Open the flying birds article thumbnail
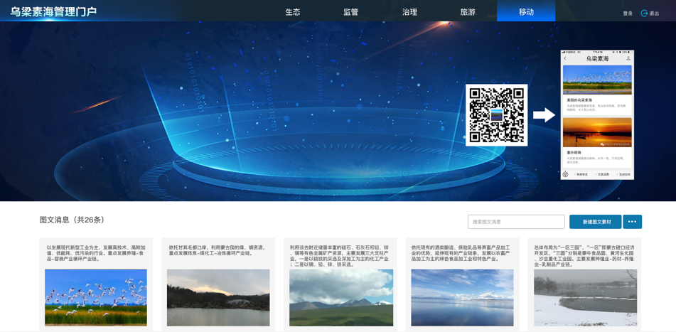This screenshot has width=676, height=332. (x=96, y=297)
